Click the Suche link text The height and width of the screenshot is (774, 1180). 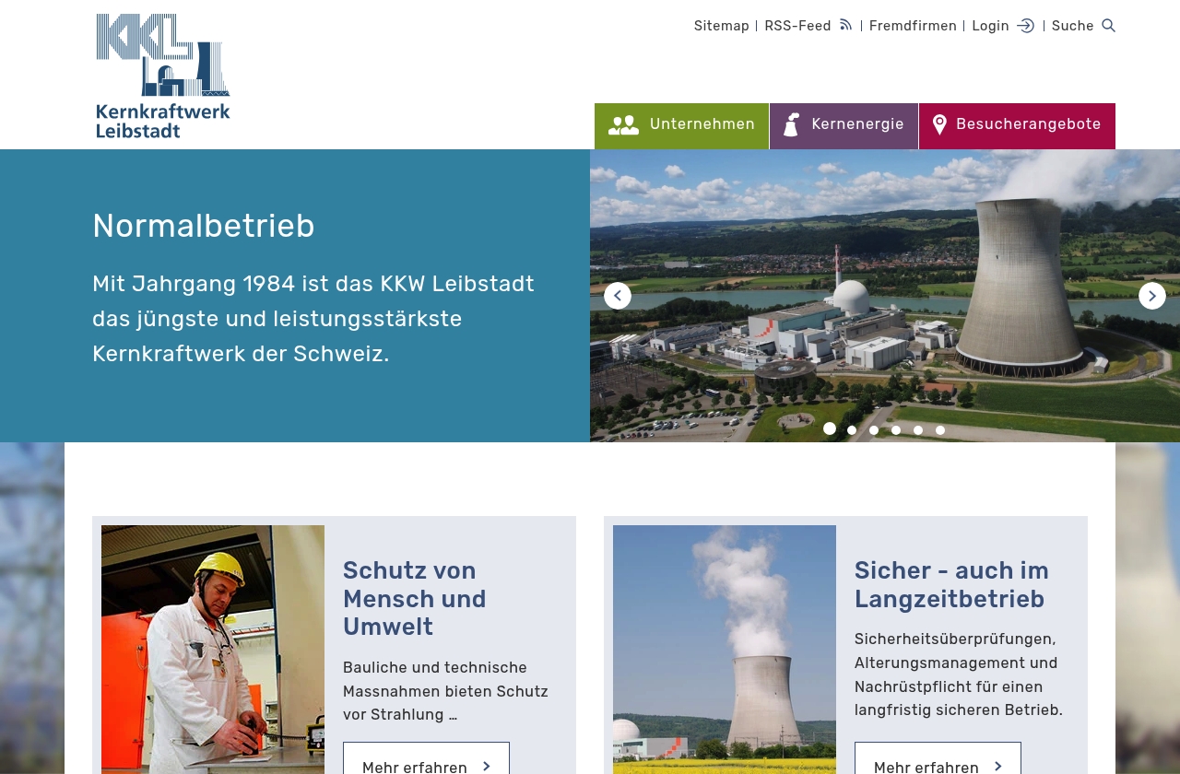point(1072,26)
